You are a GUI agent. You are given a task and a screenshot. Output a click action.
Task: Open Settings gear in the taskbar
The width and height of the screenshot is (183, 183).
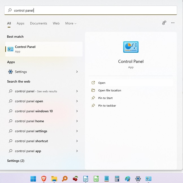(138, 179)
